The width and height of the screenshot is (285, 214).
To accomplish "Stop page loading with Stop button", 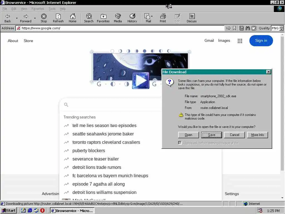I will coord(44,18).
